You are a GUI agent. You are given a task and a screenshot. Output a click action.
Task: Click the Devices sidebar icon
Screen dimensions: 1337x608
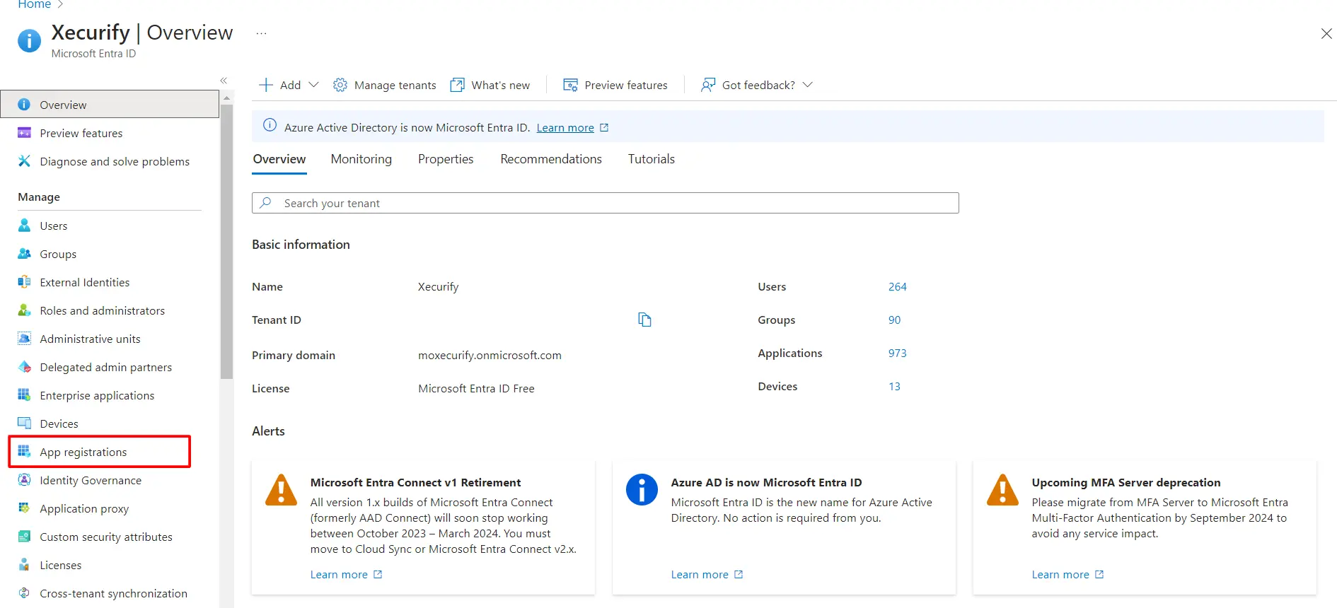[x=24, y=423]
